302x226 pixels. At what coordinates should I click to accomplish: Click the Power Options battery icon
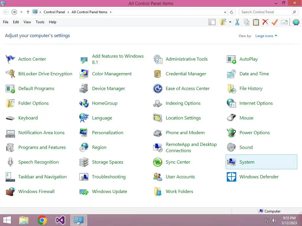point(232,133)
